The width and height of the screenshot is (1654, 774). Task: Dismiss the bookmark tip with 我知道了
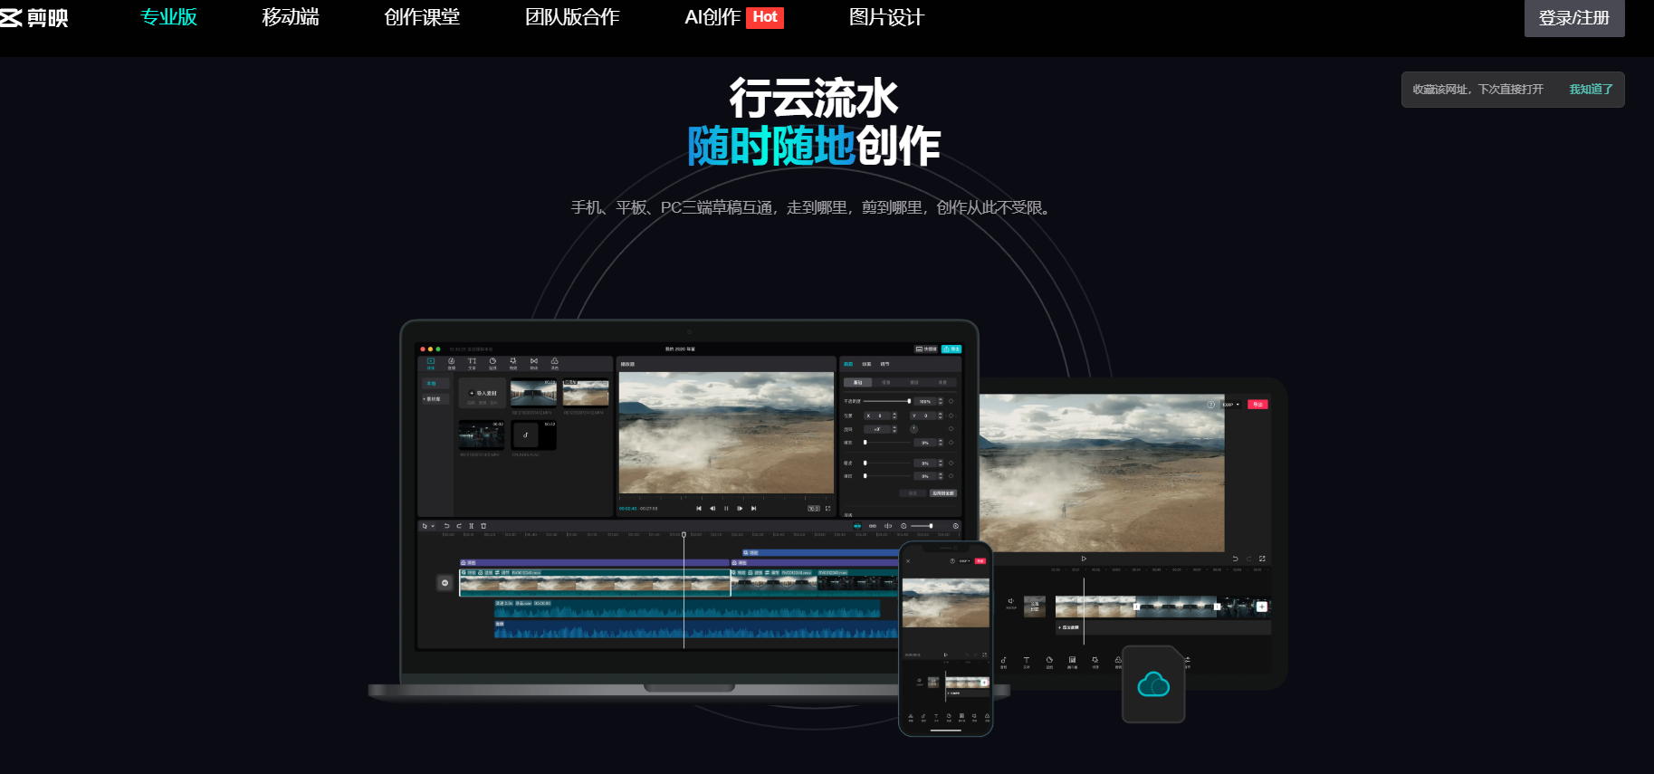pyautogui.click(x=1591, y=90)
